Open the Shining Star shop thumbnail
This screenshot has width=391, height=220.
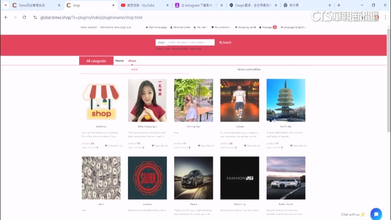tap(194, 100)
